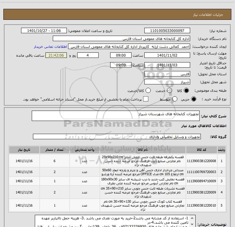Click the buyer organization name field

[x=121, y=39]
